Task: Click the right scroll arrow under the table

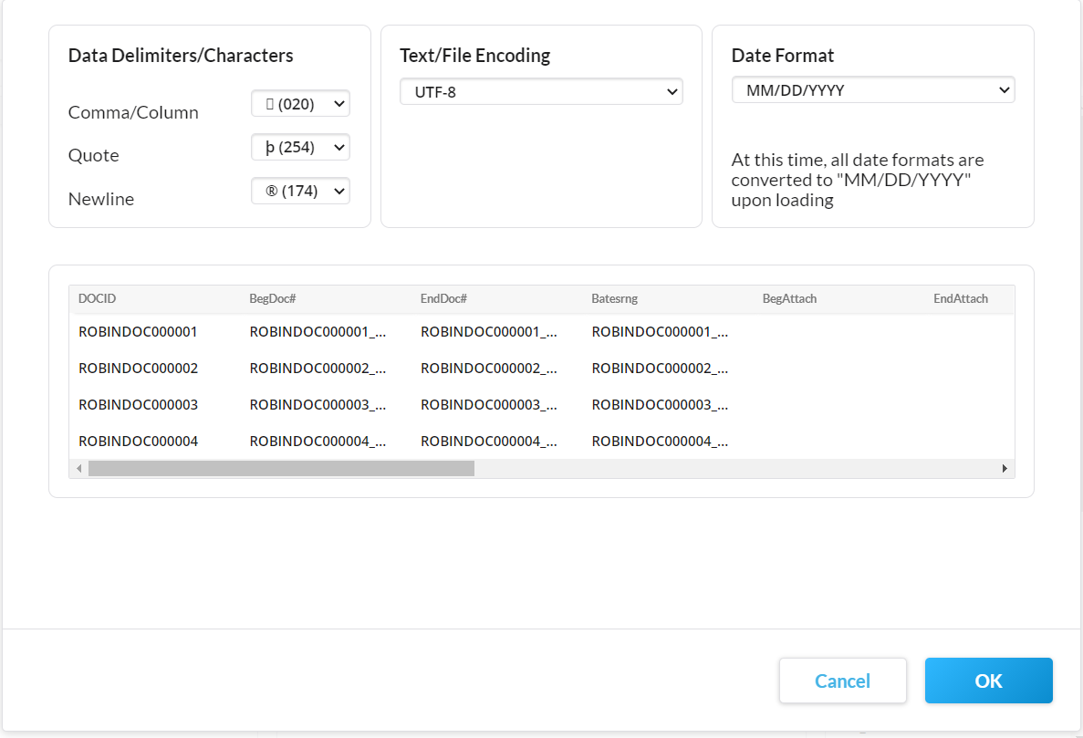Action: coord(1004,467)
